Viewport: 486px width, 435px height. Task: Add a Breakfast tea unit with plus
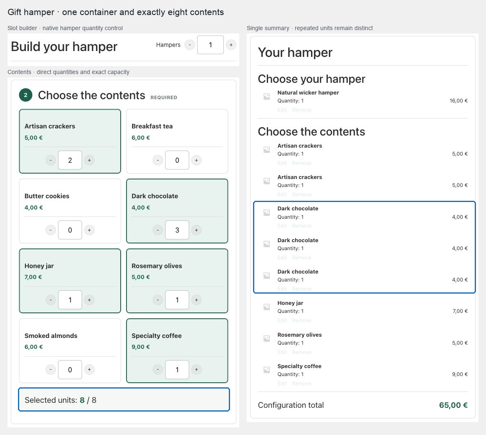[x=196, y=160]
